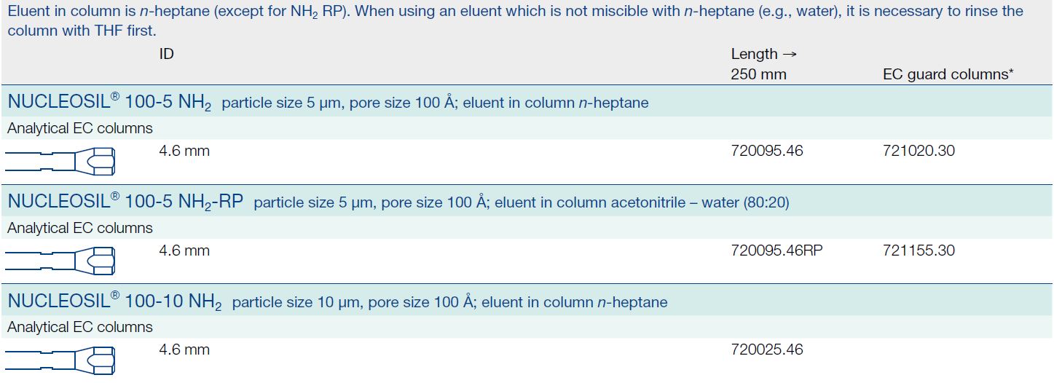The height and width of the screenshot is (383, 1054).
Task: Click the EC guard columns header
Action: [948, 74]
